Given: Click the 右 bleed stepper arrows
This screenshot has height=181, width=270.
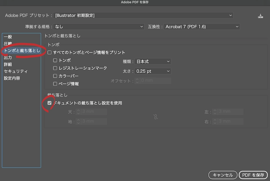Looking at the screenshot, I should click(x=215, y=122).
